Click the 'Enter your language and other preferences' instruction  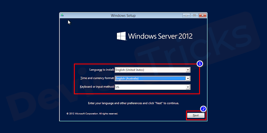pyautogui.click(x=133, y=103)
